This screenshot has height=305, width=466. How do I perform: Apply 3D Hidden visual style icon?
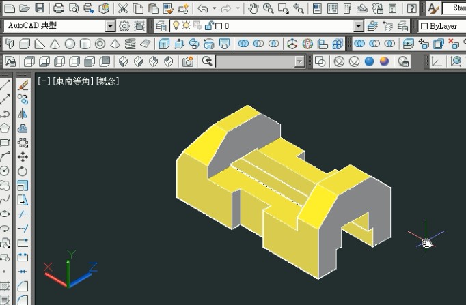[x=354, y=61]
